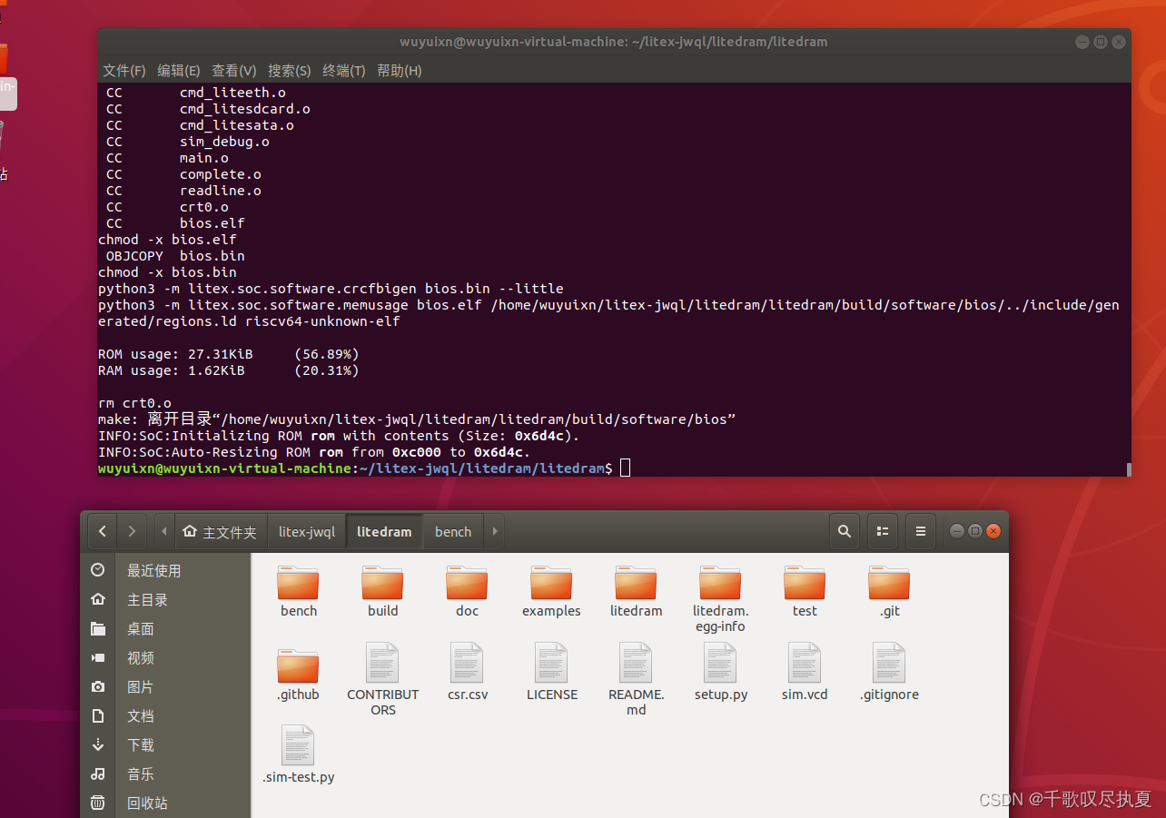The width and height of the screenshot is (1166, 818).
Task: Open the litedram.egg-info folder icon
Action: pyautogui.click(x=720, y=582)
